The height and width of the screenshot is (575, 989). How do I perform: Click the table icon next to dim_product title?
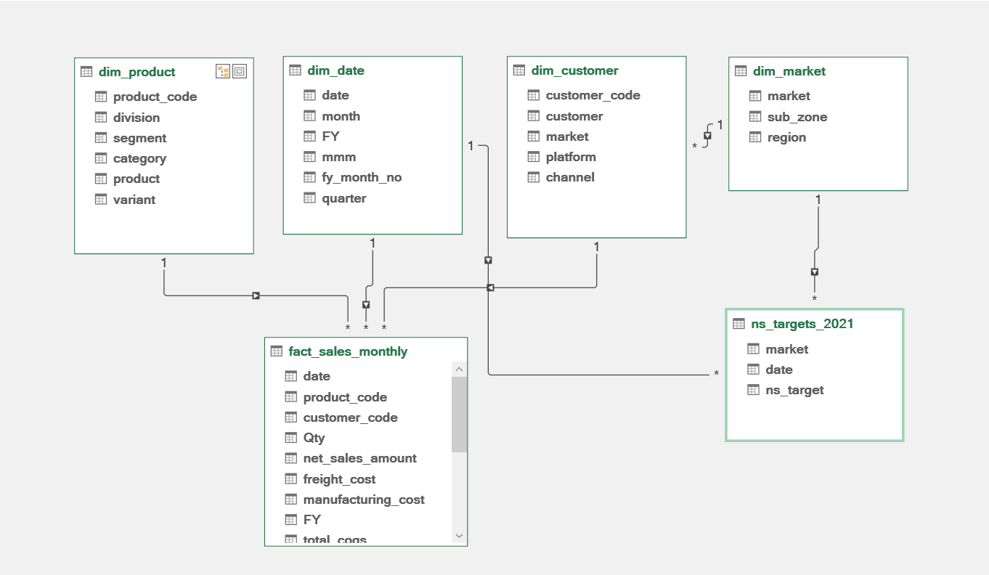click(86, 72)
